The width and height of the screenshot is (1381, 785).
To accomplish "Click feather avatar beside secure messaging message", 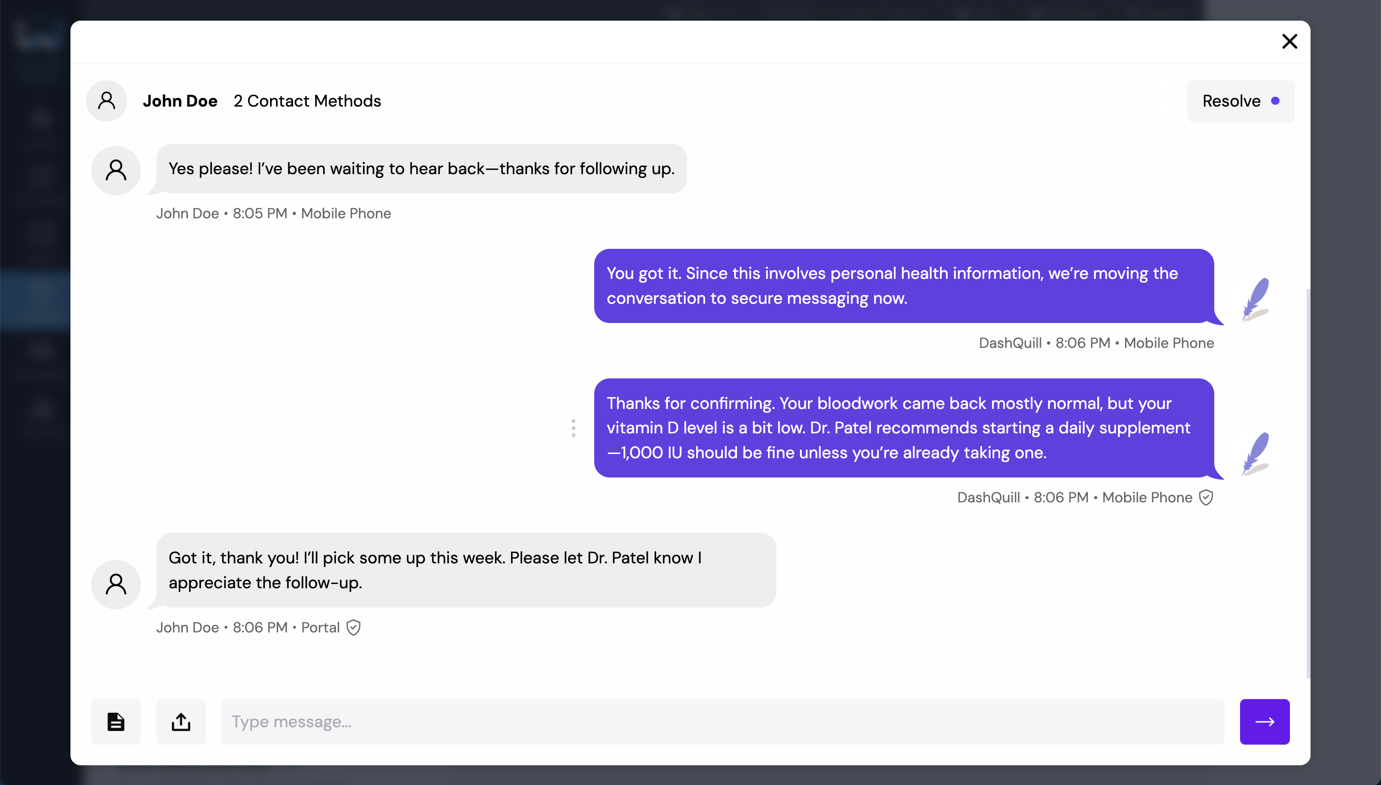I will click(x=1256, y=299).
